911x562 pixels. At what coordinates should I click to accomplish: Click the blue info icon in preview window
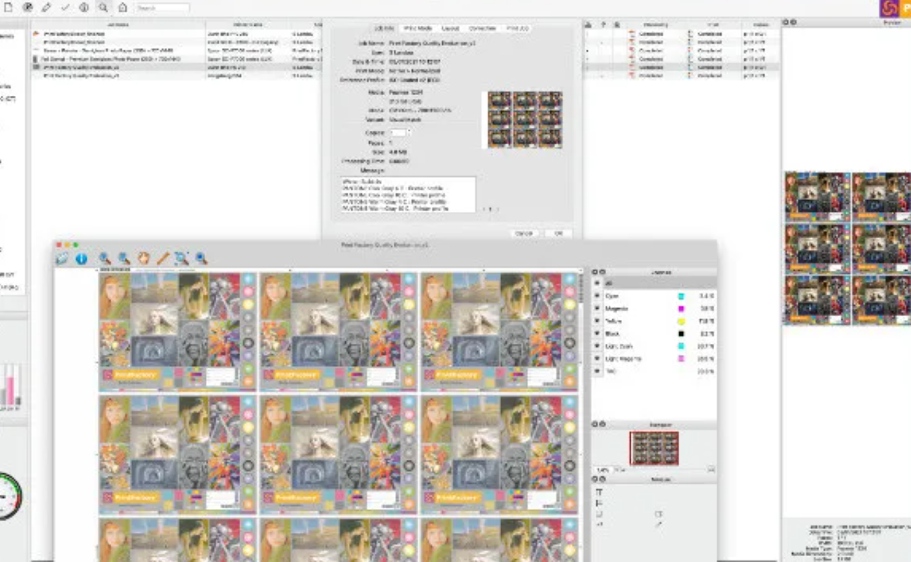(x=81, y=258)
